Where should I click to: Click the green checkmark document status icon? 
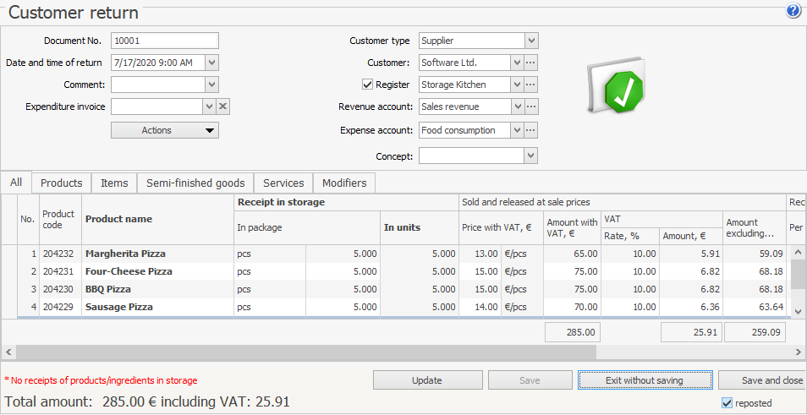[616, 86]
